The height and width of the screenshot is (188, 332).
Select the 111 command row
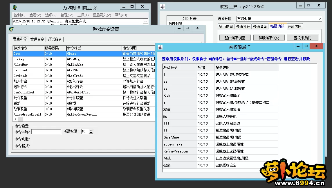click(220, 123)
